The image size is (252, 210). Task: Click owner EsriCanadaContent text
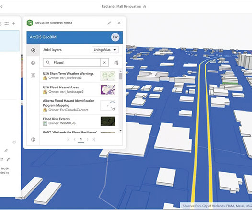(69, 110)
